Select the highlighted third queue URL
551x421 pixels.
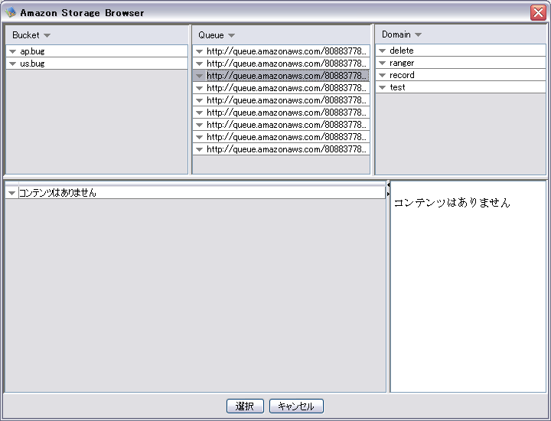coord(286,76)
